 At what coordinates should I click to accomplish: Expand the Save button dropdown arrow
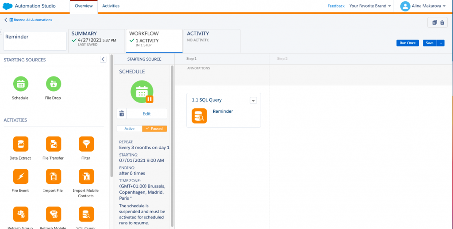click(442, 43)
